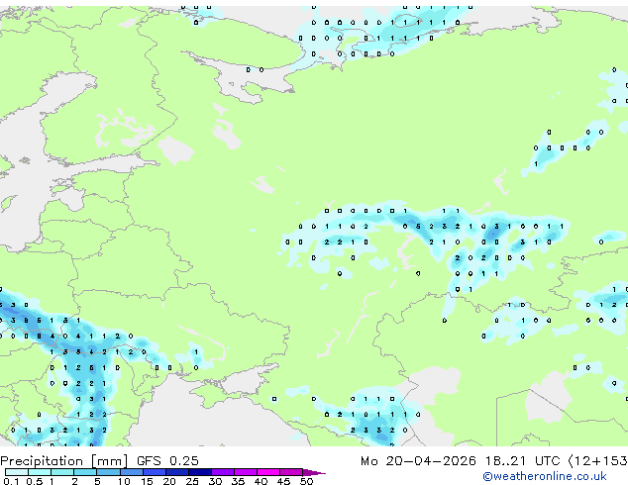Click the legend swatch between 5 and 10
The image size is (628, 485).
coord(108,472)
